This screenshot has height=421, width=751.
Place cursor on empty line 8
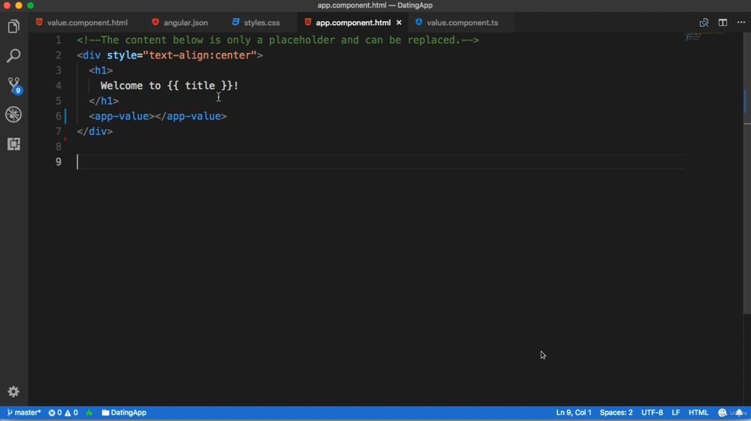point(380,146)
